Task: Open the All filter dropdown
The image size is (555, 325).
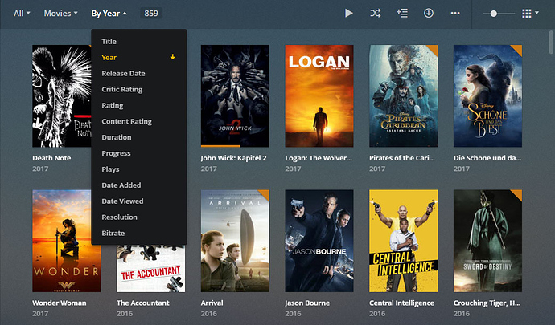Action: [22, 14]
